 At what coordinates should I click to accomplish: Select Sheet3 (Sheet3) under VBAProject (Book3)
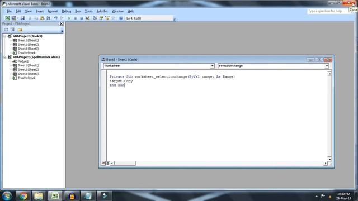(x=28, y=49)
